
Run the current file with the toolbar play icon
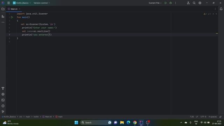click(x=166, y=3)
